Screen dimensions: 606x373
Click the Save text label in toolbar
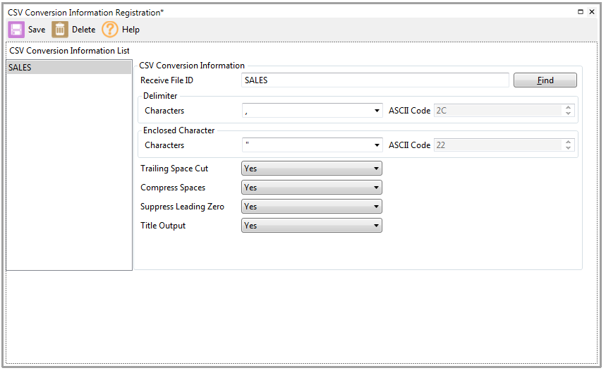click(37, 30)
